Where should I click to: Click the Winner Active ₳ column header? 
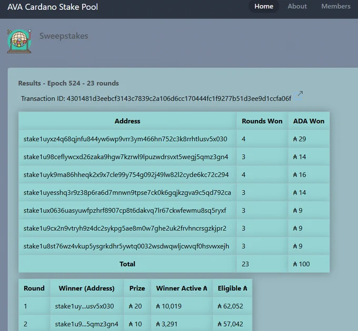182,288
